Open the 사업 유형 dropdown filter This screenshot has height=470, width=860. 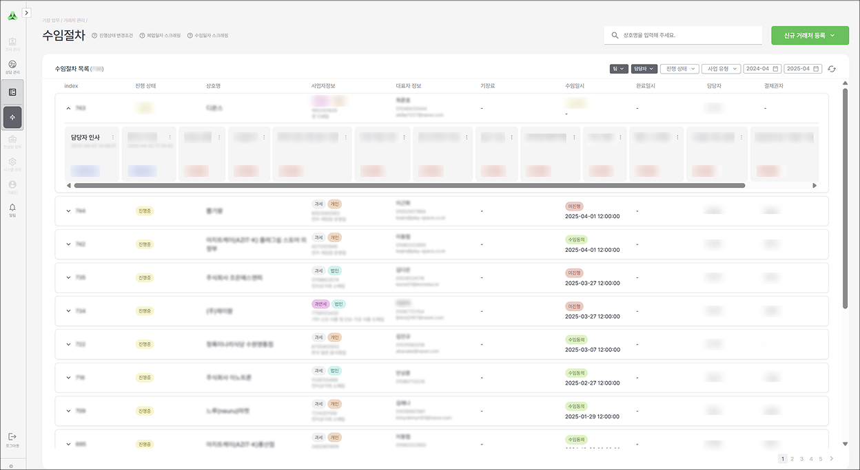click(721, 69)
